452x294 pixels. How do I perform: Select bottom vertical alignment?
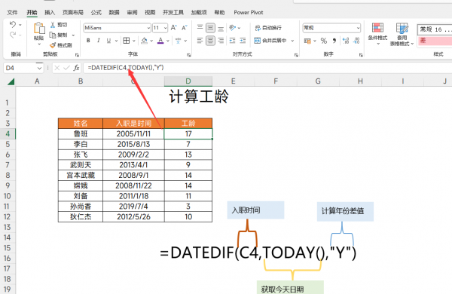tap(221, 28)
